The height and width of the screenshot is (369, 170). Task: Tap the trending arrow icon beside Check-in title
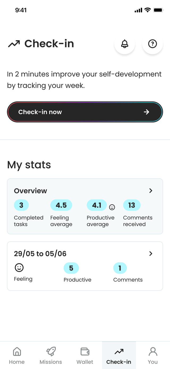(14, 44)
